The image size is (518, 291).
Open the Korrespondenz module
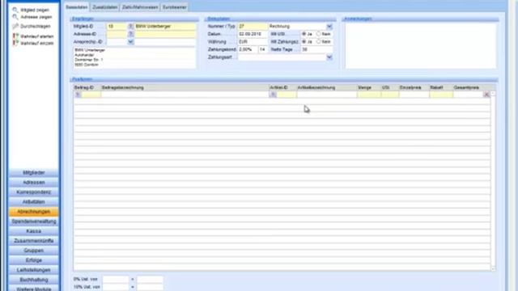click(34, 192)
